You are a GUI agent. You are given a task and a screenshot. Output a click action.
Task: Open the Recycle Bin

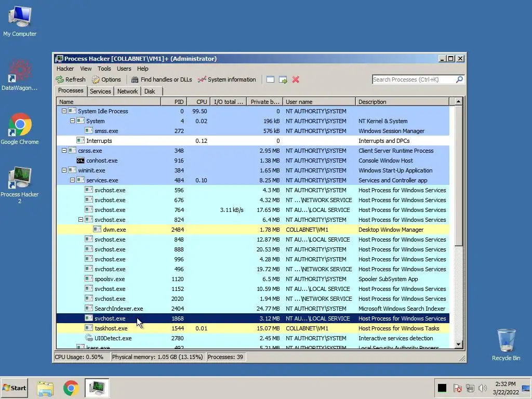tap(506, 345)
